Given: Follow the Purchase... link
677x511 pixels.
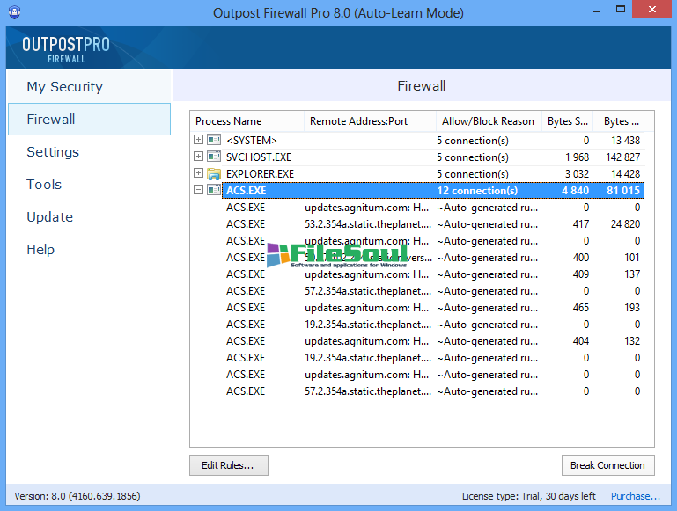Looking at the screenshot, I should [635, 496].
